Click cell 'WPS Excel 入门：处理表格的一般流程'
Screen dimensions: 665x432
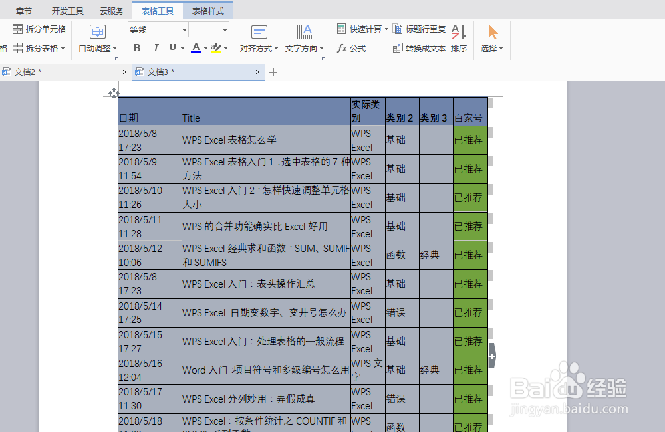coord(267,341)
